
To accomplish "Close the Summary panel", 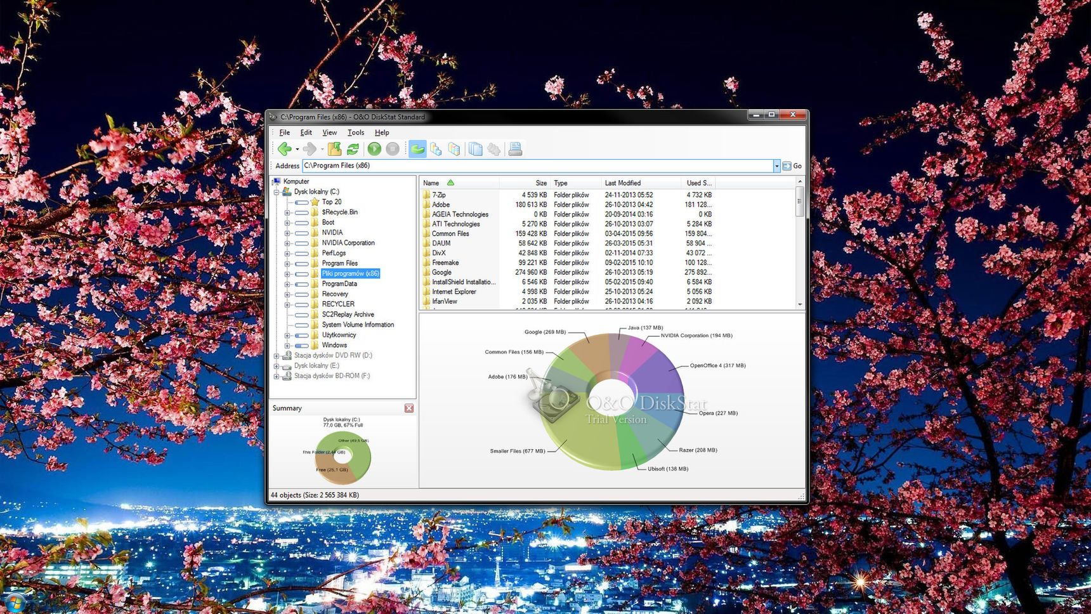I will coord(409,408).
